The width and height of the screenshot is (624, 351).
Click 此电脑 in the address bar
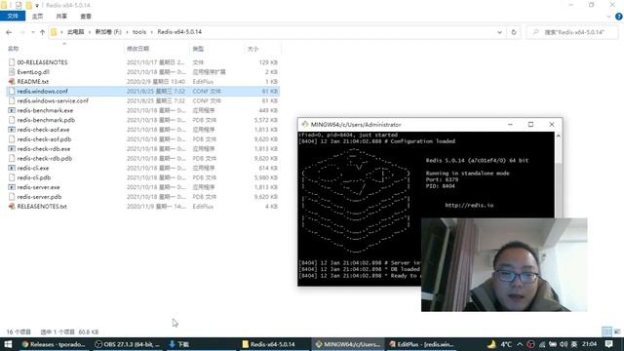[76, 32]
